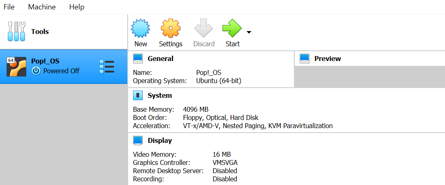Click the 16 MB video memory value
The height and width of the screenshot is (185, 445).
click(222, 154)
